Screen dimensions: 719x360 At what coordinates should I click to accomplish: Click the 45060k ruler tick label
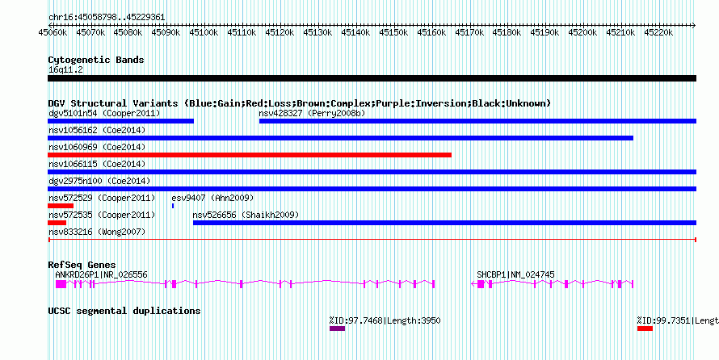coord(53,33)
